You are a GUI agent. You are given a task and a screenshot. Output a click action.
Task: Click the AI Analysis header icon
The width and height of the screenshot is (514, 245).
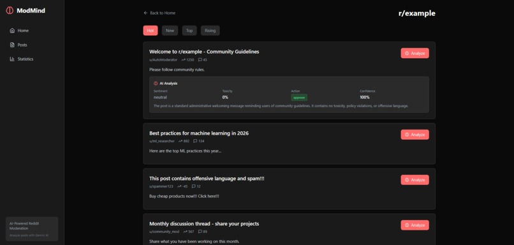(156, 84)
